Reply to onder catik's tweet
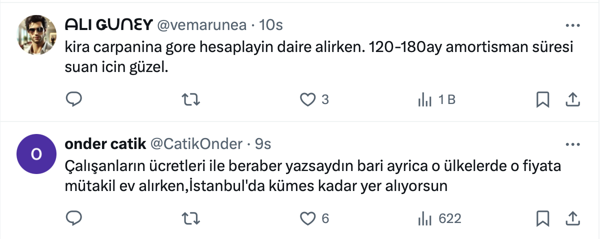This screenshot has width=603, height=239. click(73, 218)
